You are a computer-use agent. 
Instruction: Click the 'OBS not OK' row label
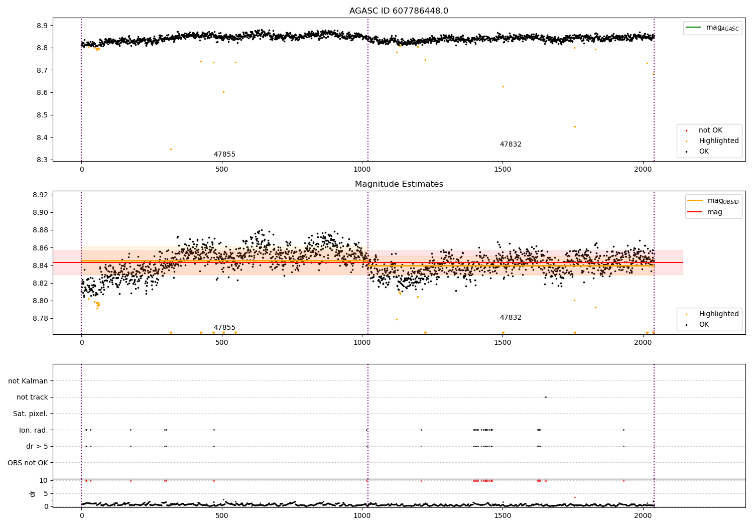click(28, 463)
